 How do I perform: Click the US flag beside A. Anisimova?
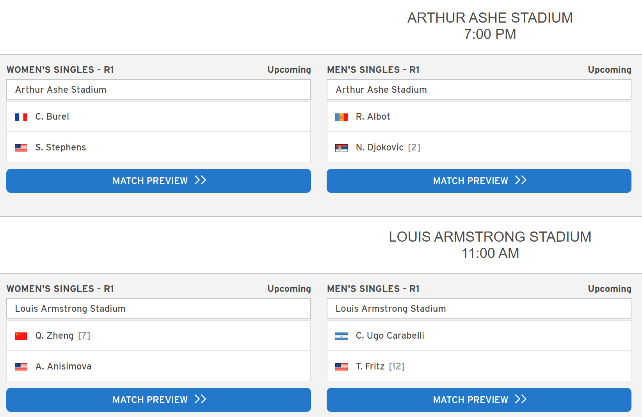[21, 367]
